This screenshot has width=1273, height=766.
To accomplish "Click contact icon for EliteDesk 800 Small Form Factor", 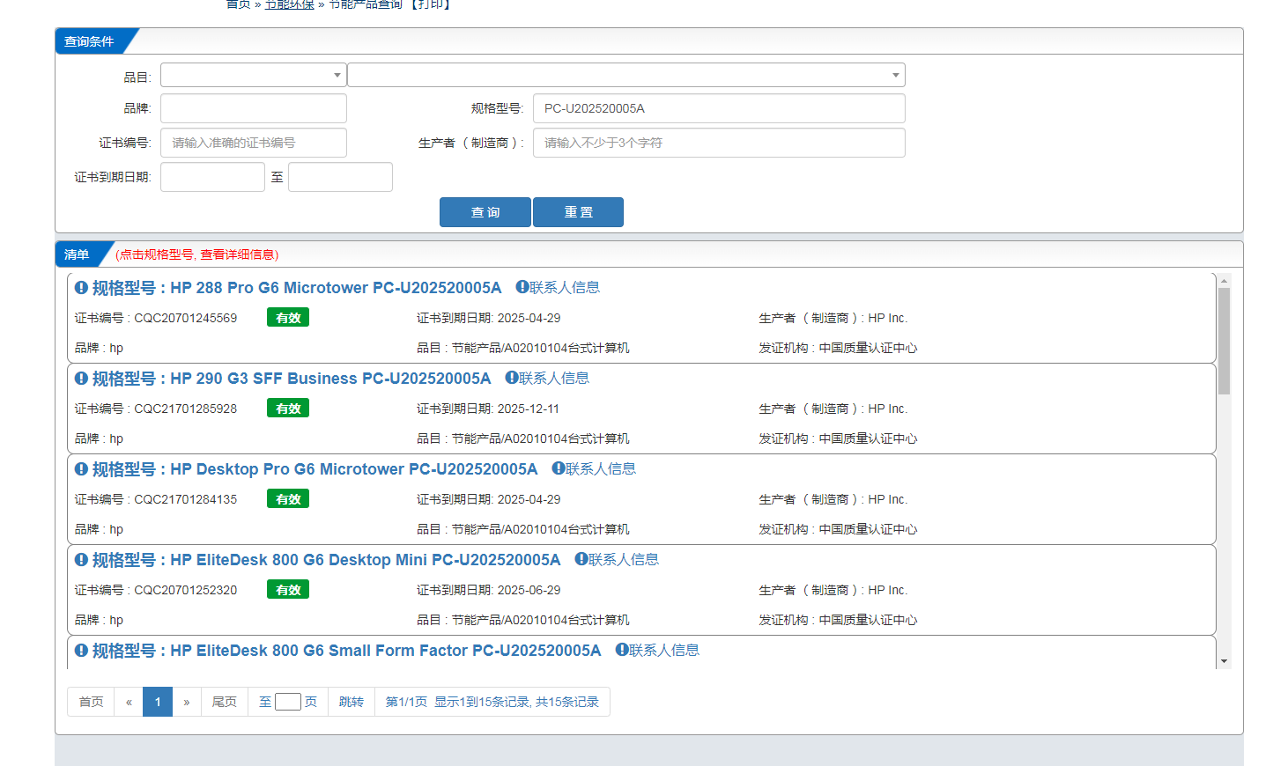I will [x=621, y=650].
